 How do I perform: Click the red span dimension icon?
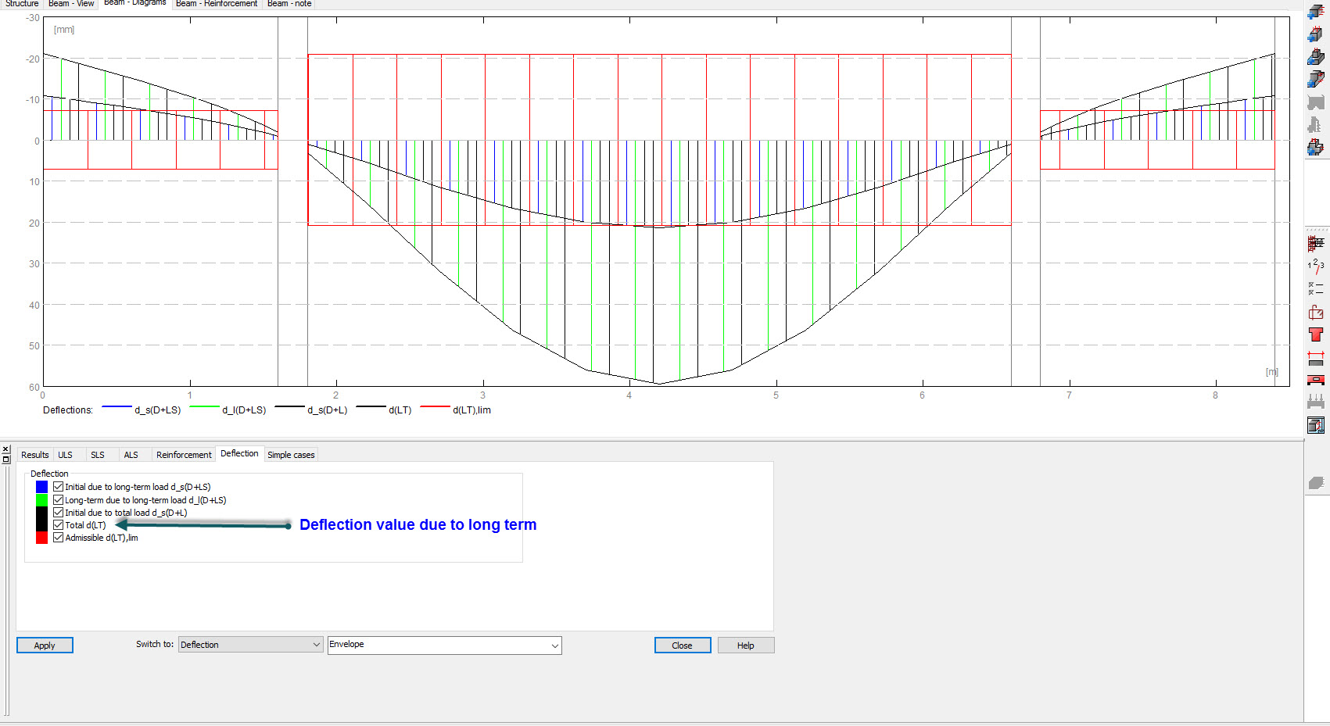pyautogui.click(x=1316, y=358)
